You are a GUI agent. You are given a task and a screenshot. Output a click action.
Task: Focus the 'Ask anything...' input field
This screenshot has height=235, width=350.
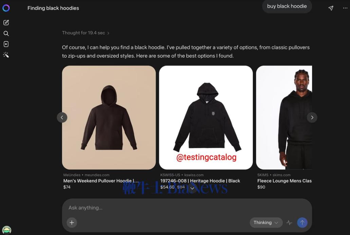[187, 208]
